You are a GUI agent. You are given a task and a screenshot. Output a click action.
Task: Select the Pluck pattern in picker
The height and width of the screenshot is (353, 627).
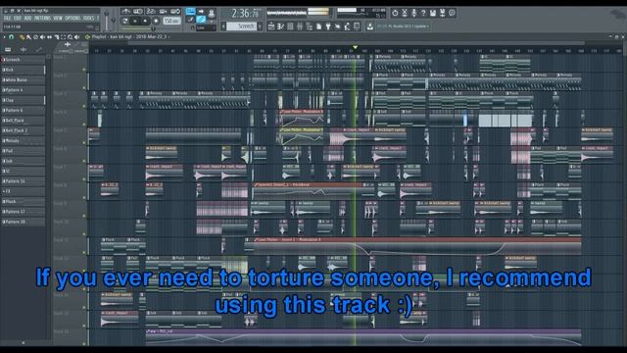pos(24,201)
